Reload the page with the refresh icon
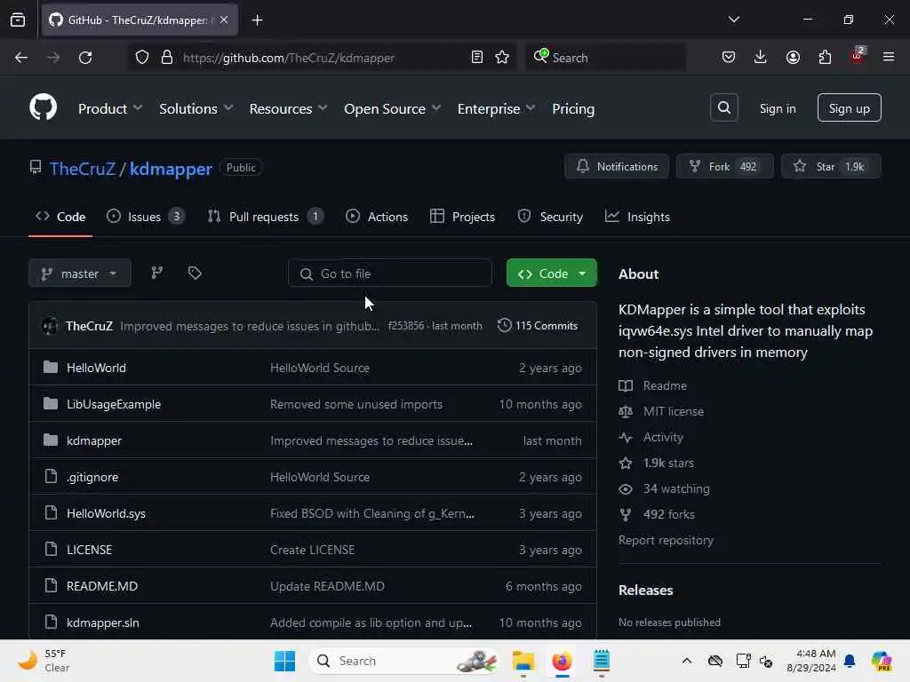 (85, 58)
